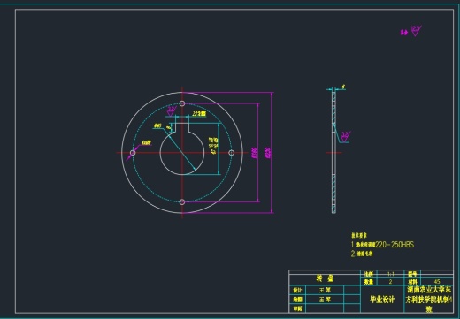The height and width of the screenshot is (319, 460).
Task: Select the vertical cyan keyway height dimension text
Action: point(214,146)
